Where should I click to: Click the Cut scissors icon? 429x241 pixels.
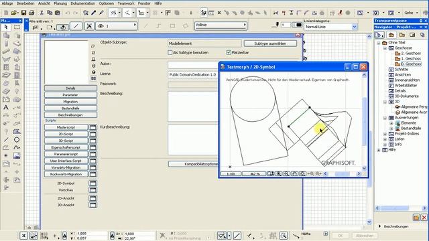click(42, 13)
